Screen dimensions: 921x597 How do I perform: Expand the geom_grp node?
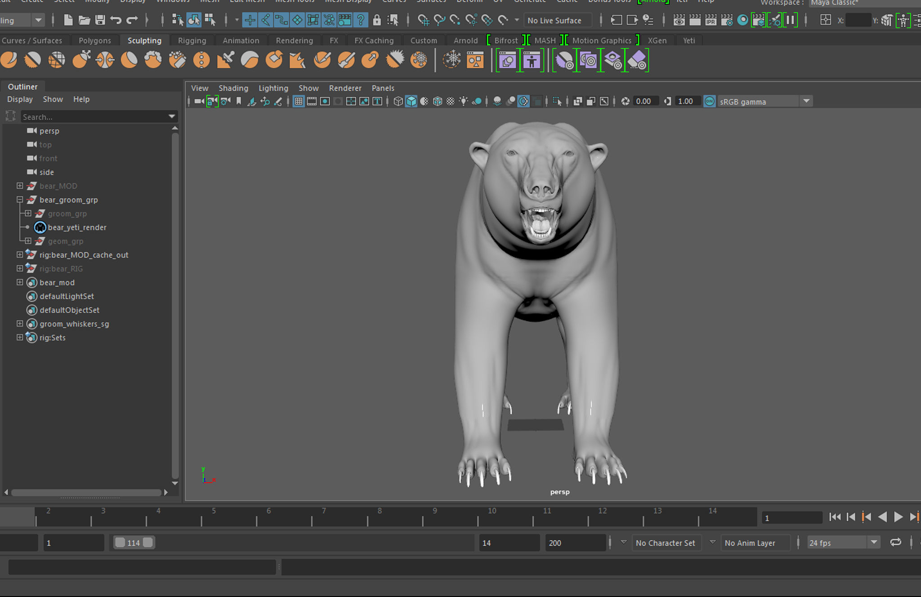(x=28, y=241)
